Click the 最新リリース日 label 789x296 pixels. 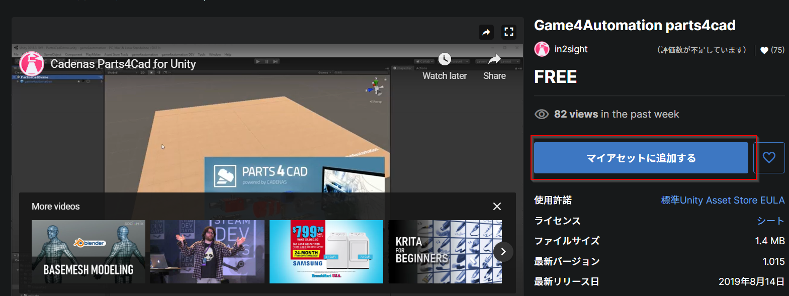coord(566,281)
